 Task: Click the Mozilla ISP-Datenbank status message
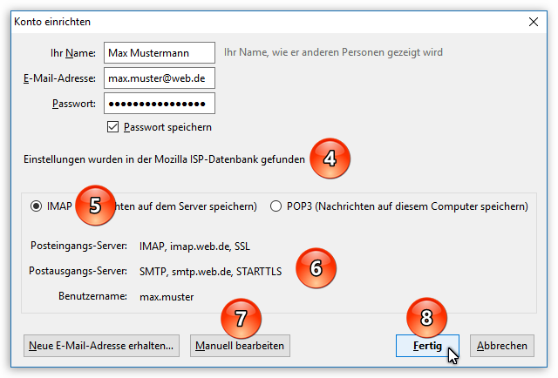coord(165,159)
